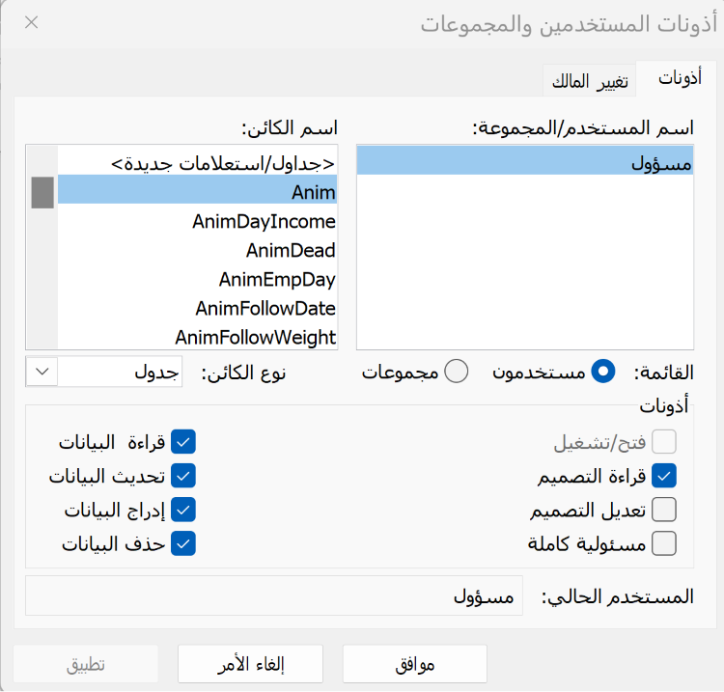Image resolution: width=724 pixels, height=692 pixels.
Task: Select the مجموعات radio button
Action: coord(457,372)
